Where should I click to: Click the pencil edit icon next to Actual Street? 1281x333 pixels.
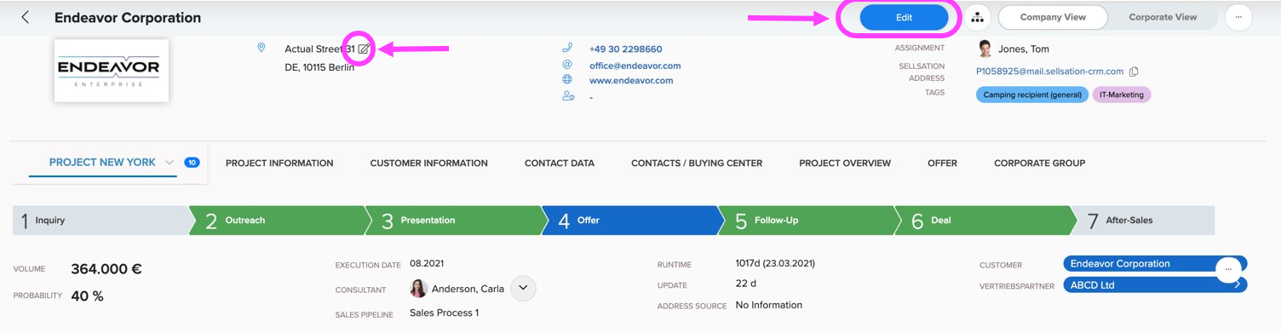pyautogui.click(x=364, y=49)
